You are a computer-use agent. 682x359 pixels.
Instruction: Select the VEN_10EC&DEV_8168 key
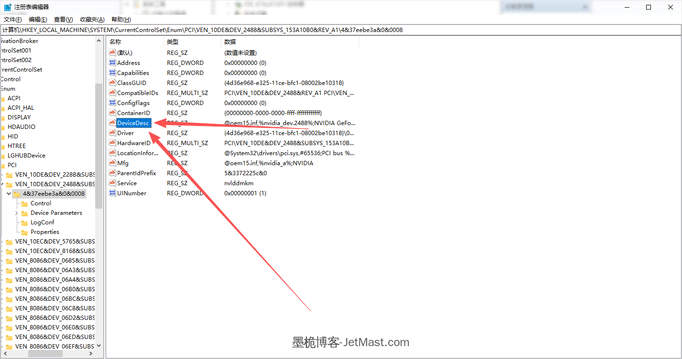click(x=55, y=251)
